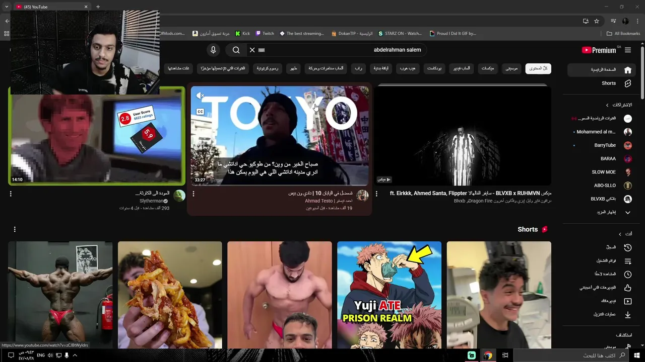
Task: Open the Yuji ATE Prison Realm short
Action: coord(389,295)
